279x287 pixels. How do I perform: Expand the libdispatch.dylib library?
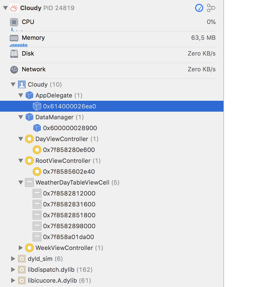[13, 270]
